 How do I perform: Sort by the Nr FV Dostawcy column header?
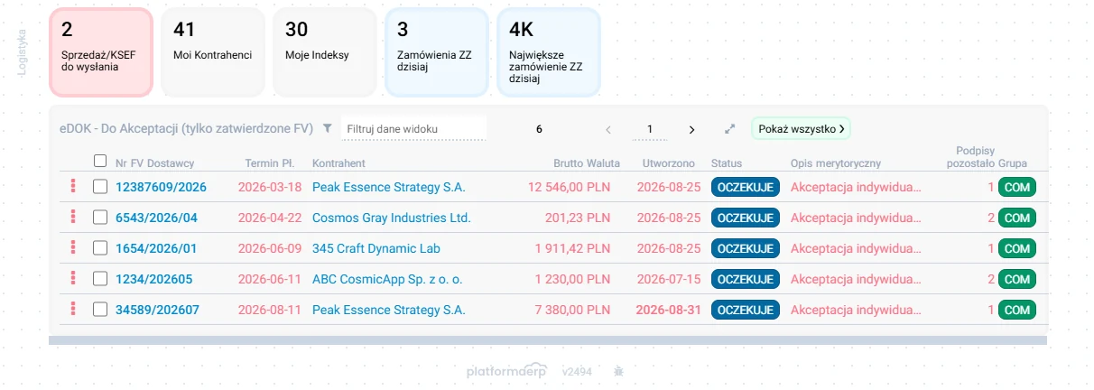tap(155, 163)
